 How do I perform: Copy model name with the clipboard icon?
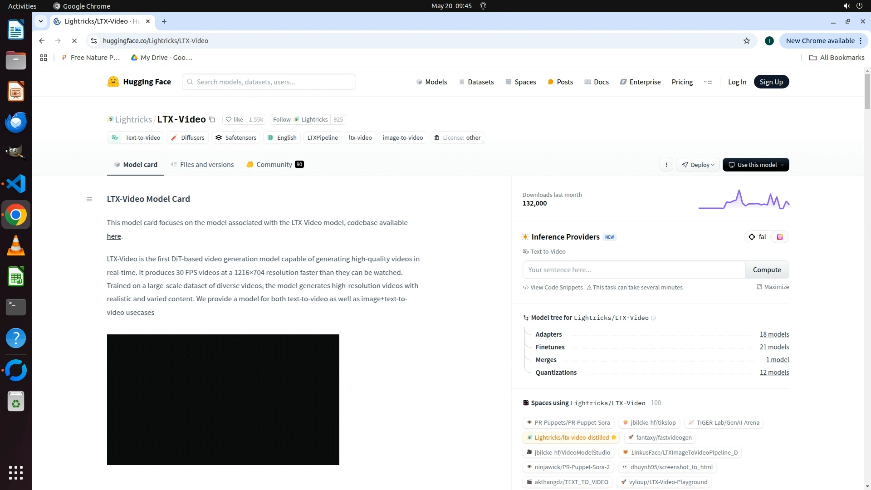tap(212, 120)
